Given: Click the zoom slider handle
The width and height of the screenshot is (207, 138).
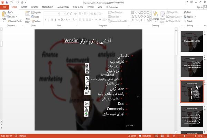Looking at the screenshot, I should pyautogui.click(x=185, y=136).
